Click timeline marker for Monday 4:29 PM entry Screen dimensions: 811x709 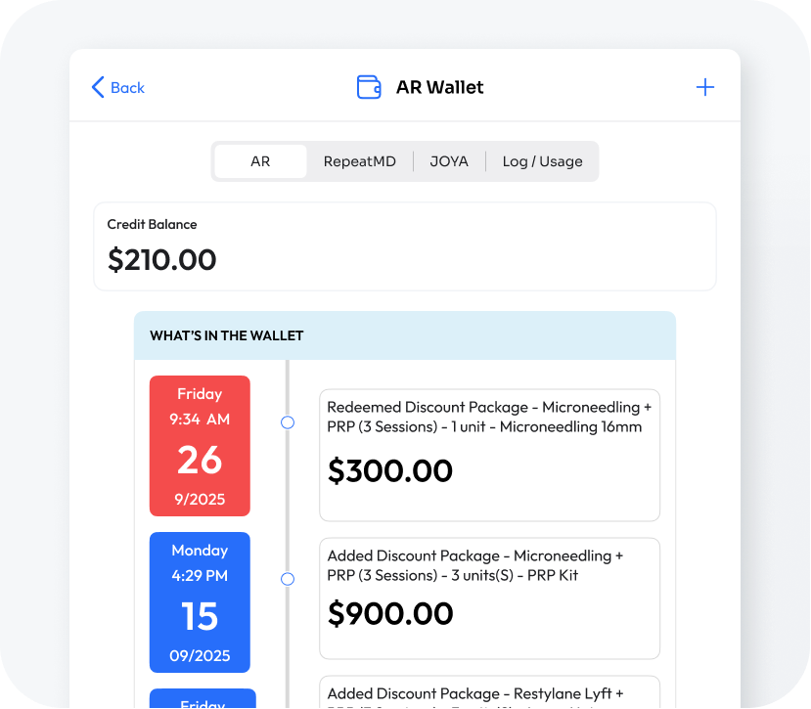pos(288,579)
